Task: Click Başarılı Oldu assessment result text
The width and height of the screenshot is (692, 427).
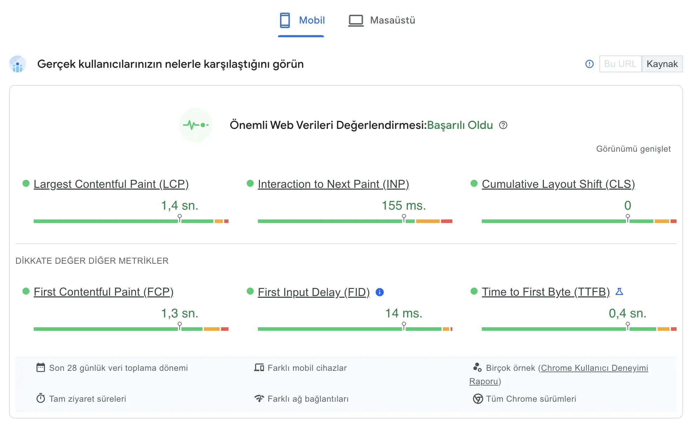Action: coord(460,125)
